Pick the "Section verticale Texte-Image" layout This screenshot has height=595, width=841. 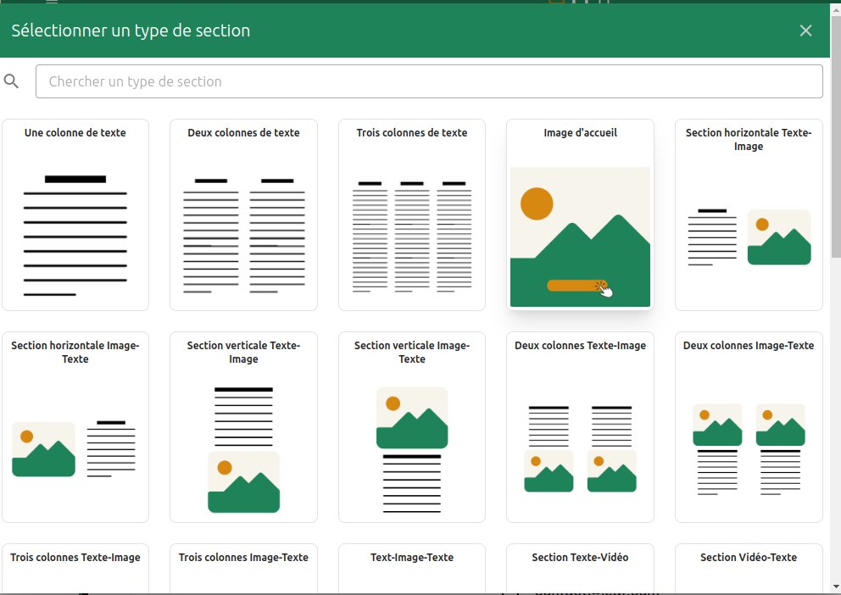243,426
